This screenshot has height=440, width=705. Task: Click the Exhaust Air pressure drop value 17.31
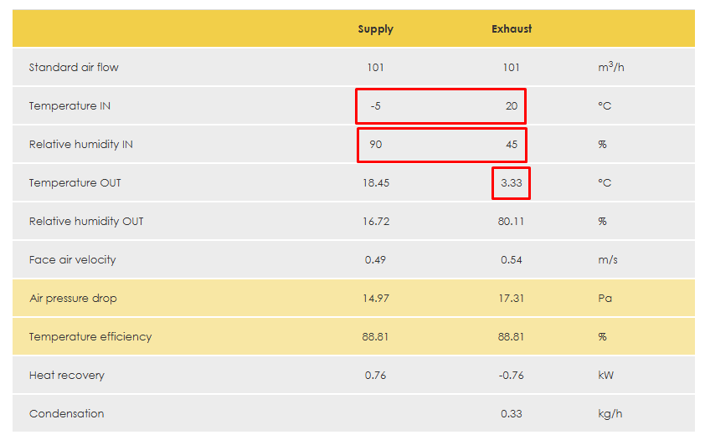pos(511,299)
